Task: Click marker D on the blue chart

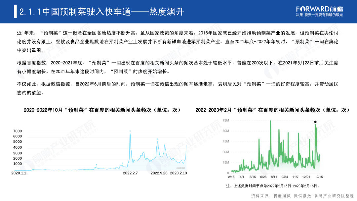Action: (x=157, y=139)
